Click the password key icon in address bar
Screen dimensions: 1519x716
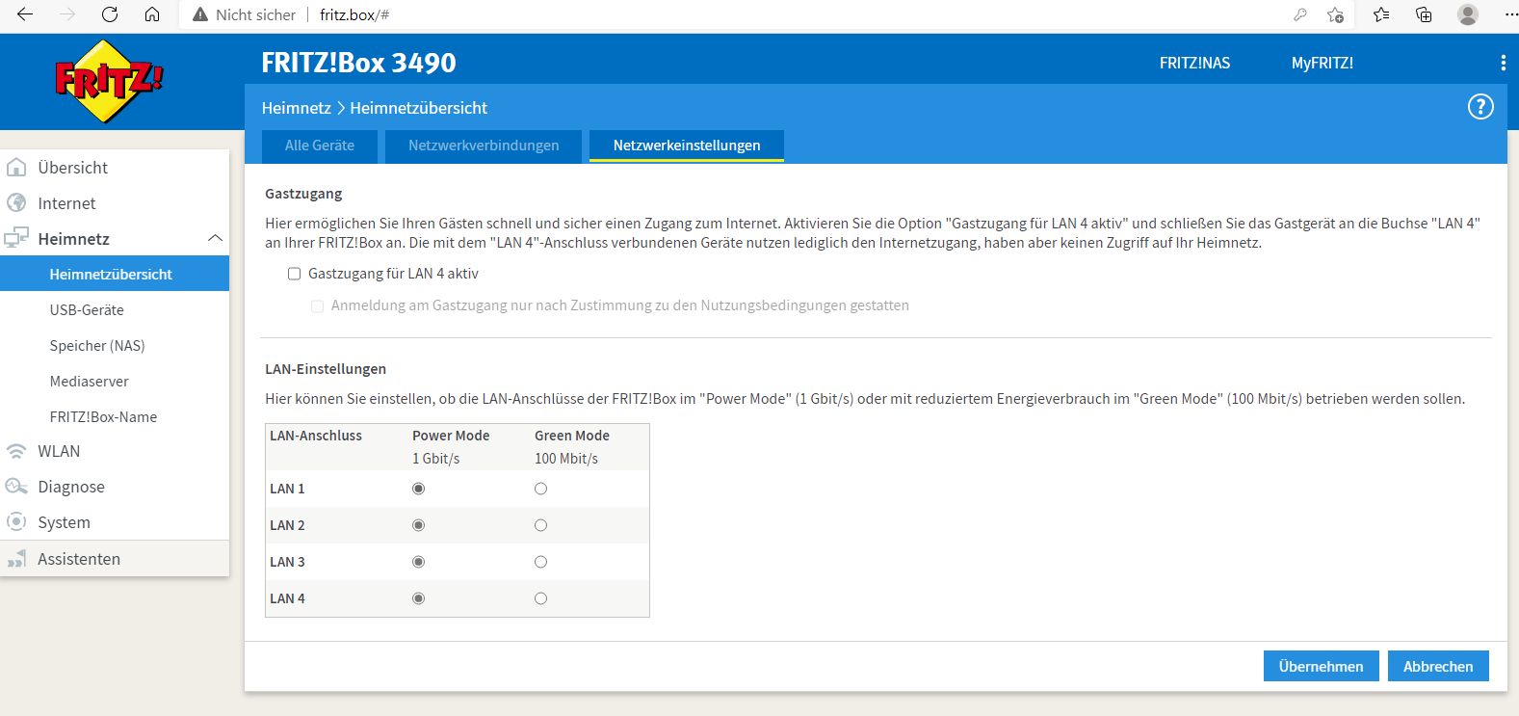pyautogui.click(x=1299, y=14)
